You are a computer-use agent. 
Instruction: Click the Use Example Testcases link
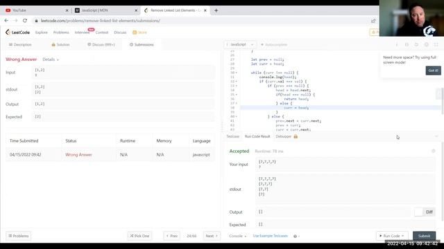(270, 236)
